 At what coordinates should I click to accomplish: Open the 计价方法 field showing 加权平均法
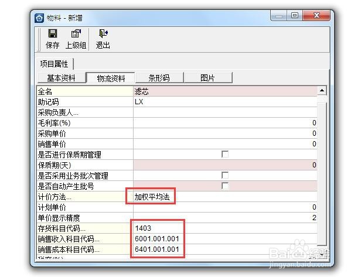coord(225,197)
